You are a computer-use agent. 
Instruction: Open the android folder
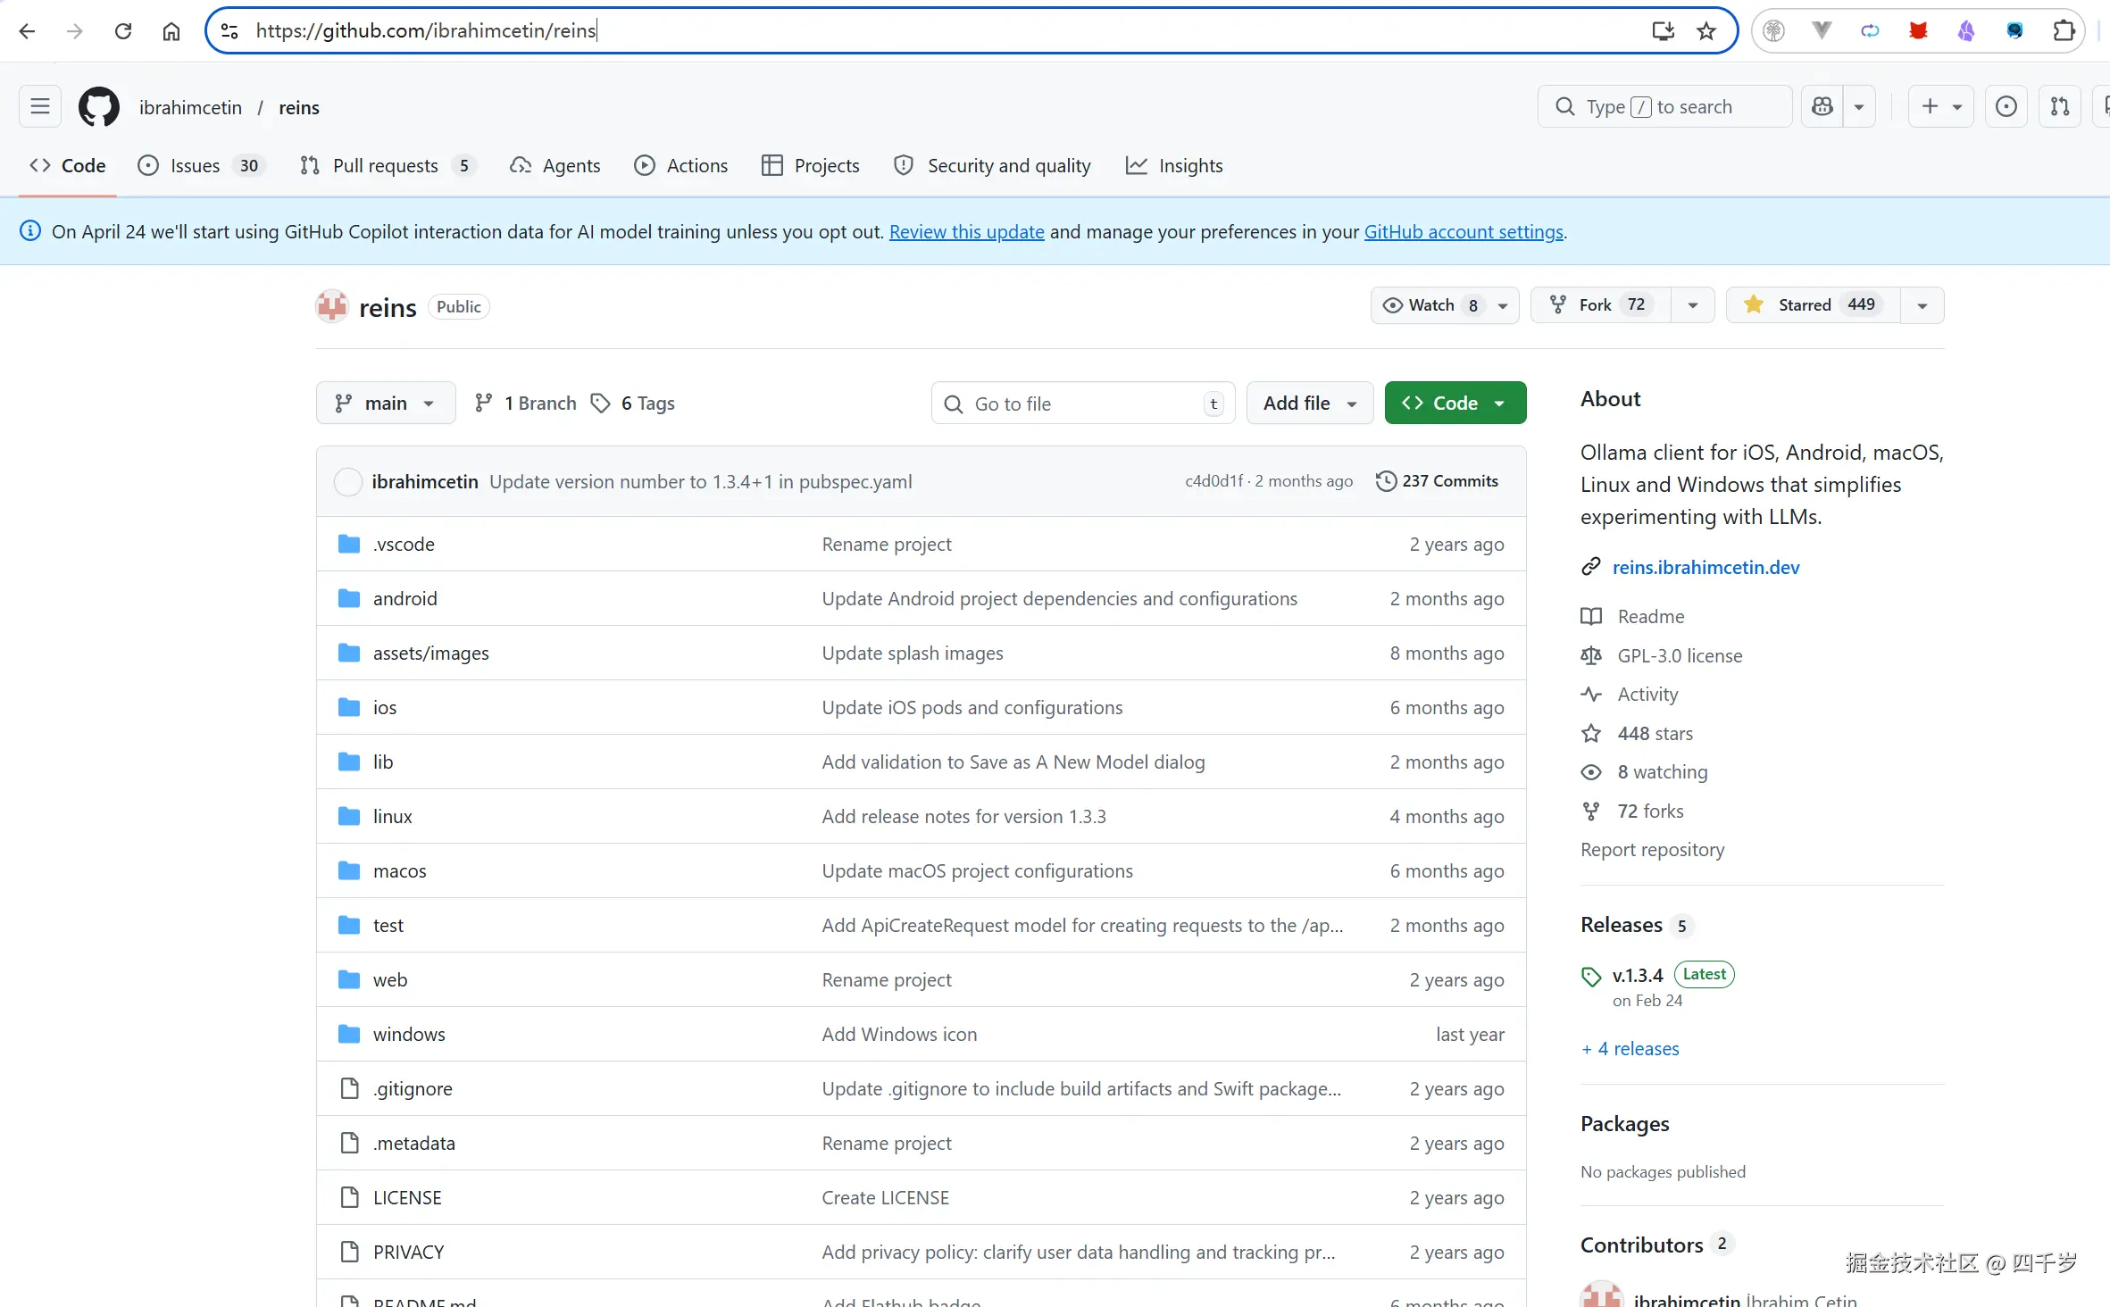click(405, 599)
